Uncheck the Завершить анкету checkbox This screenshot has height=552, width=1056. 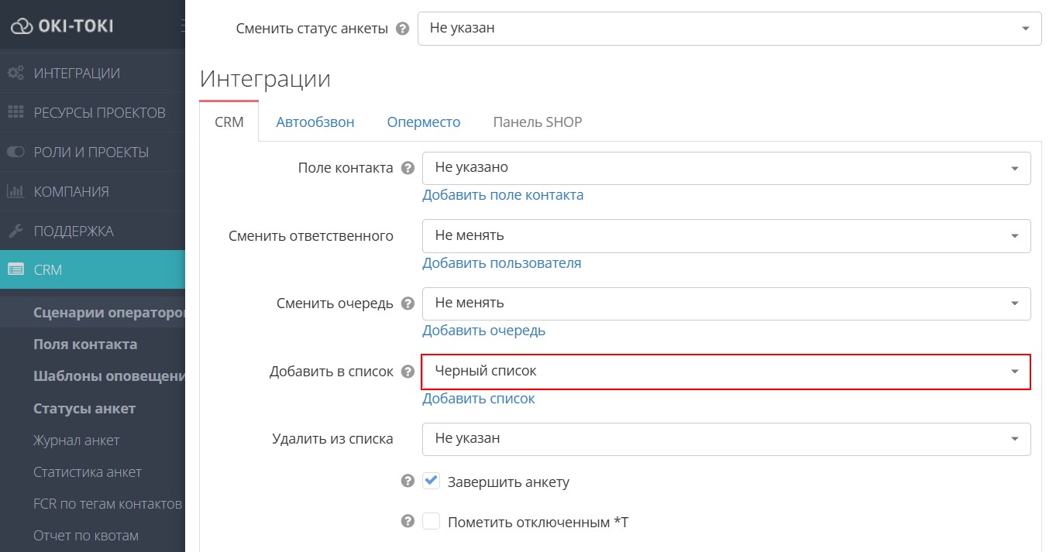click(431, 481)
